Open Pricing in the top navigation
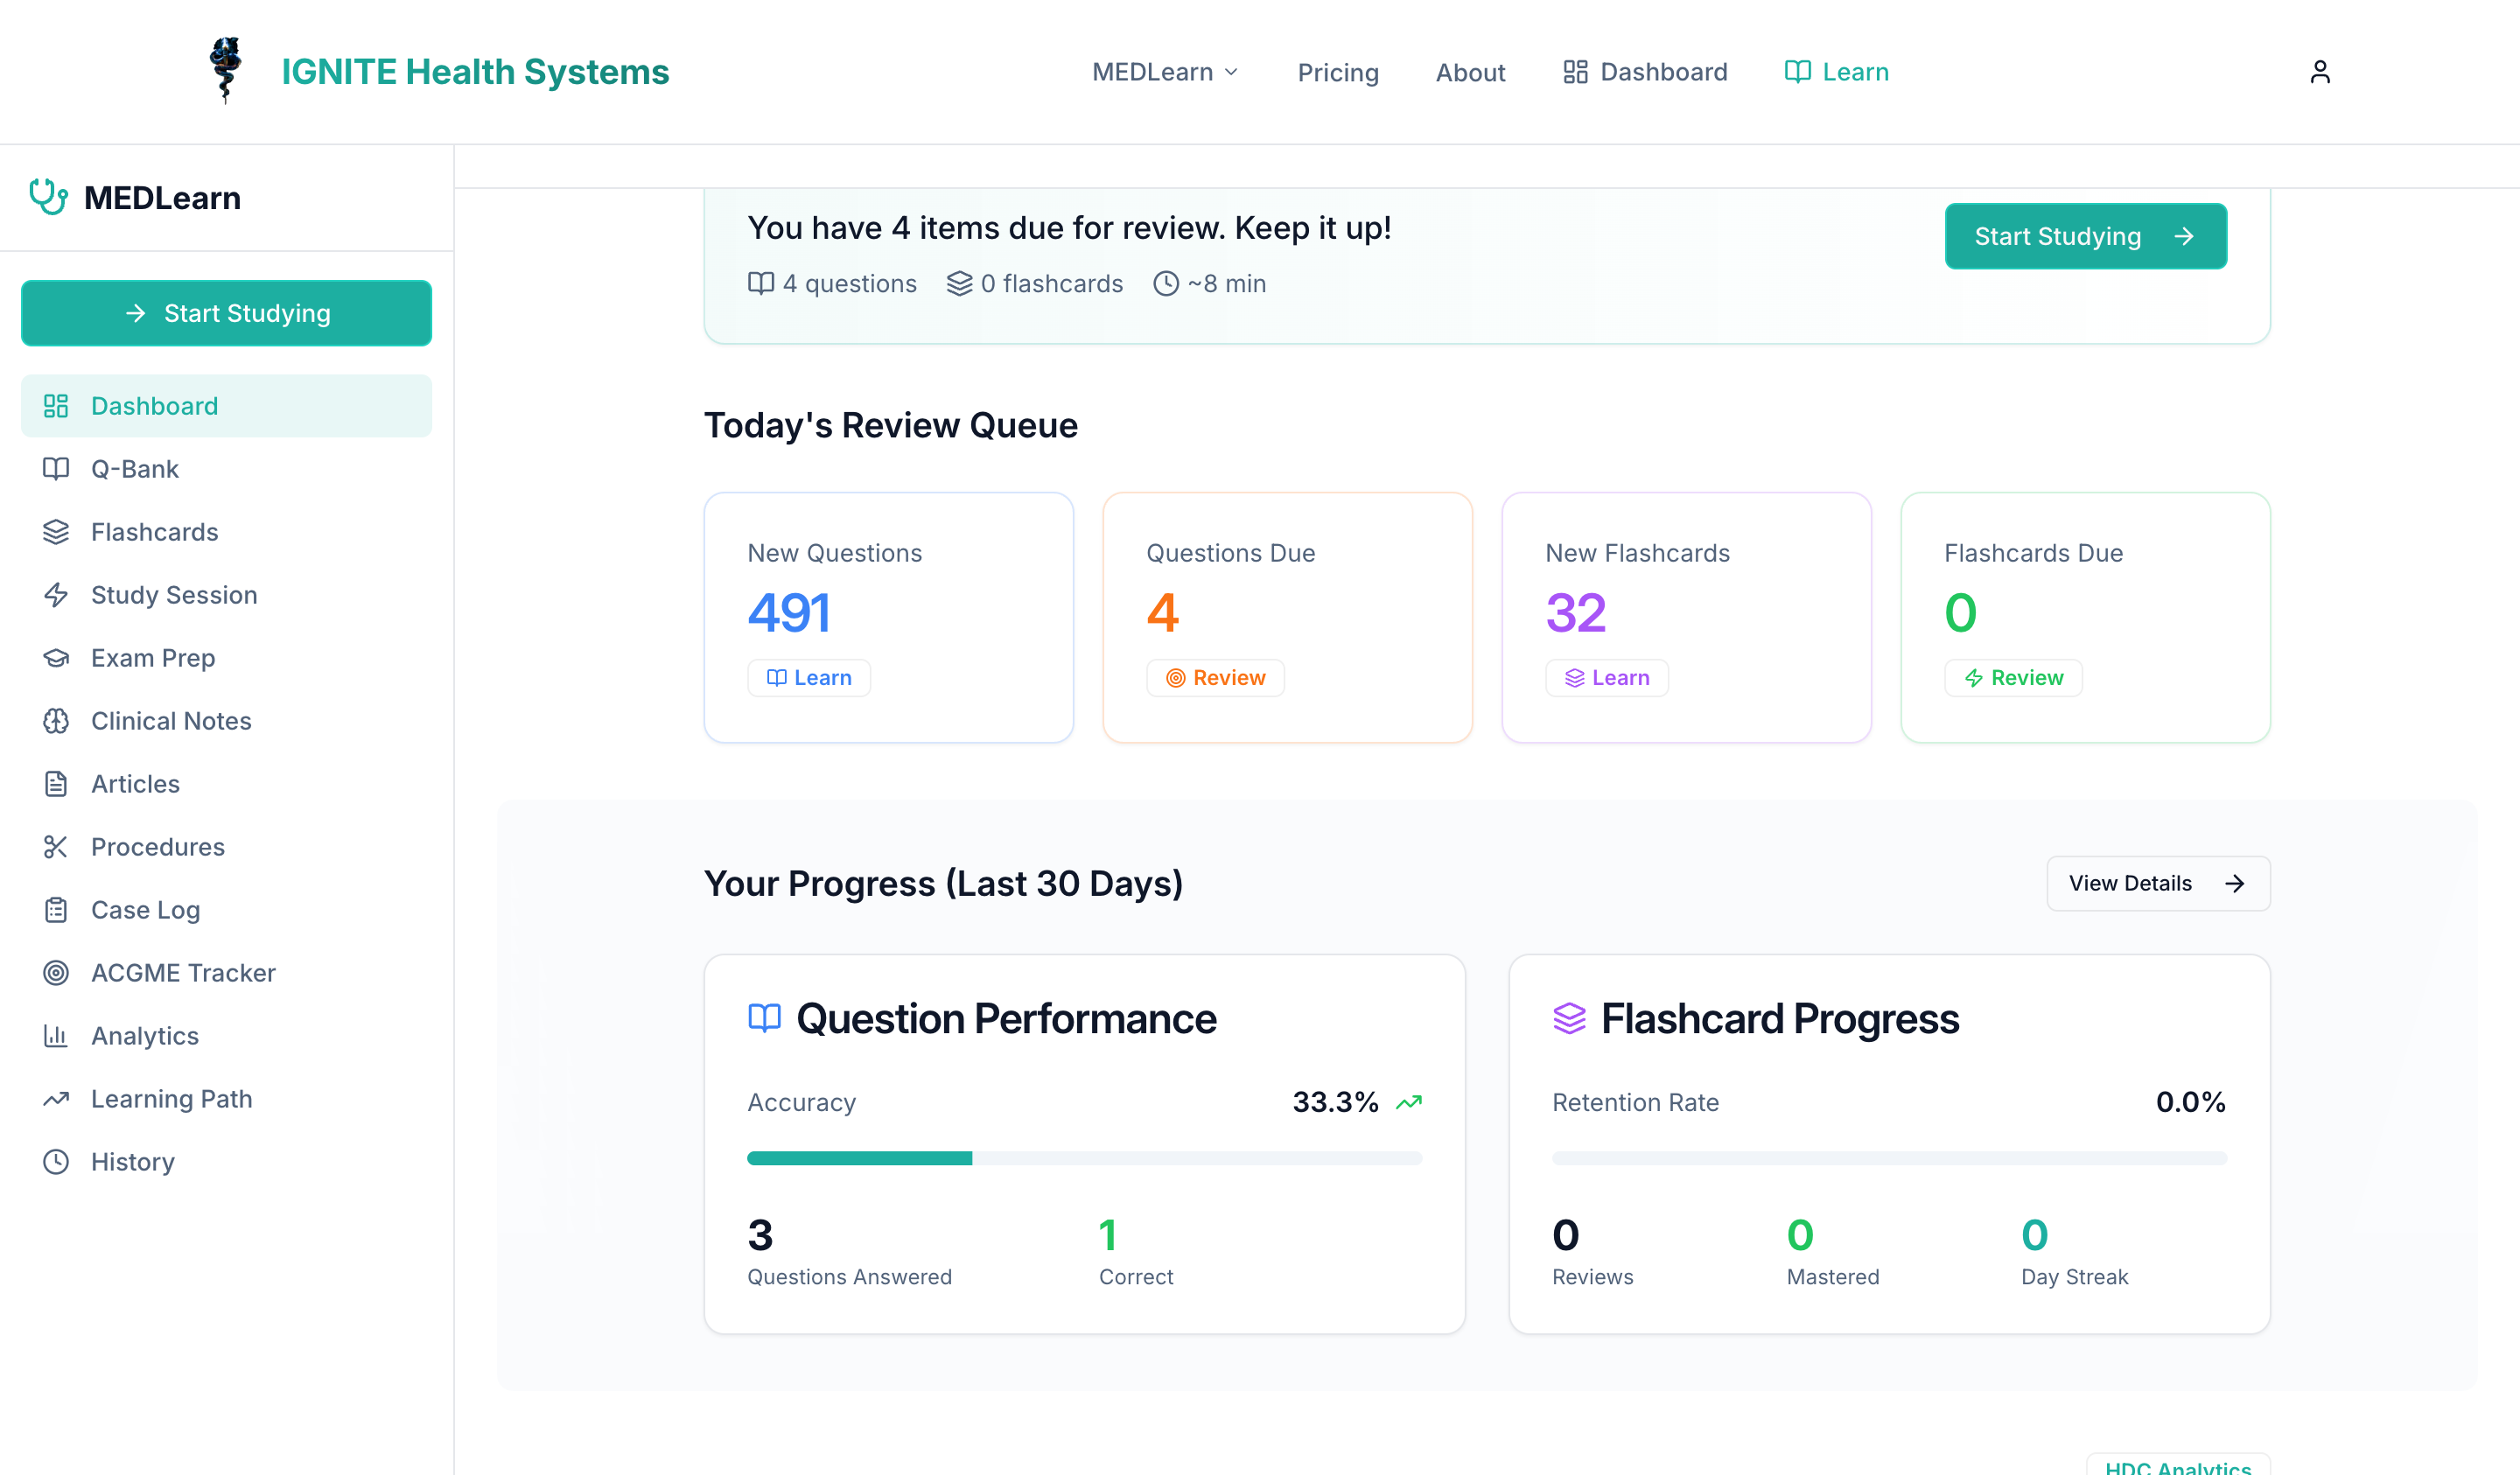Viewport: 2520px width, 1475px height. 1338,72
